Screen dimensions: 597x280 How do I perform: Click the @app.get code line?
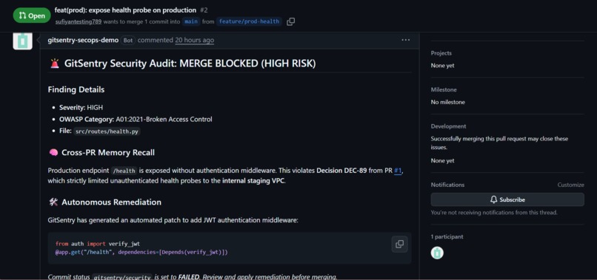pos(141,252)
